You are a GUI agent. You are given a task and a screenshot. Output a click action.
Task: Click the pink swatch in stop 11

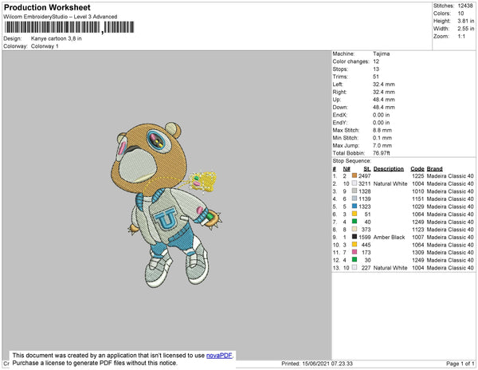[x=355, y=252]
